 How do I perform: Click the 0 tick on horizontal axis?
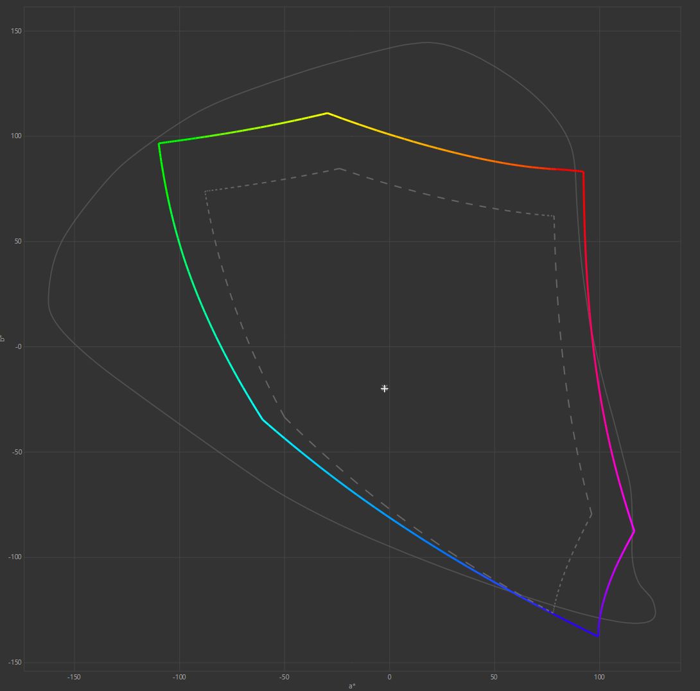click(389, 677)
